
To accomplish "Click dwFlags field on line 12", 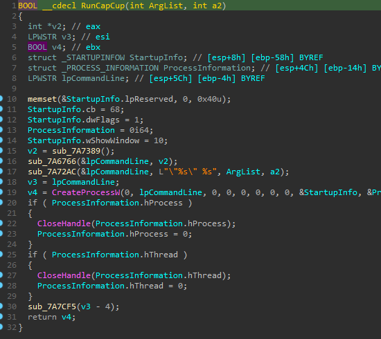I will tap(103, 120).
